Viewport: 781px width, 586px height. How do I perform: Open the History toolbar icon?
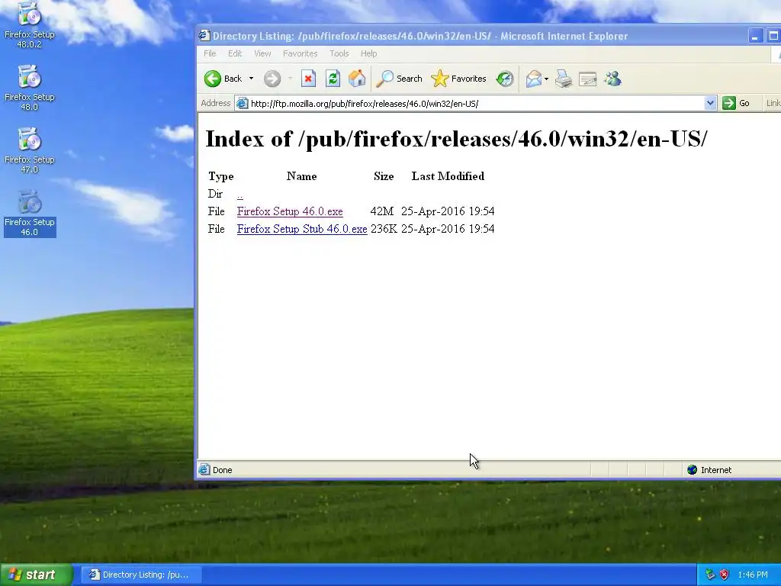point(505,79)
